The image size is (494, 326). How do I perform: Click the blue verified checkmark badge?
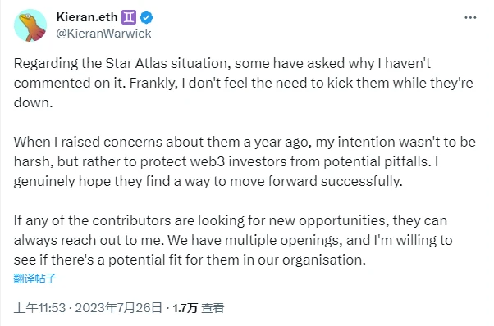(146, 17)
